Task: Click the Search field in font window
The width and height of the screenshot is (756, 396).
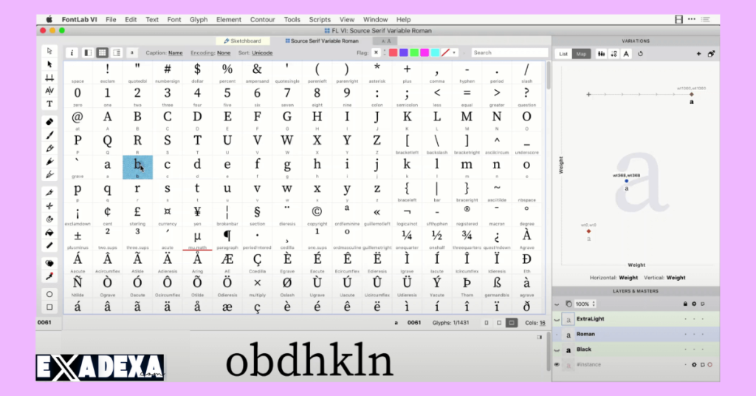Action: coord(509,52)
